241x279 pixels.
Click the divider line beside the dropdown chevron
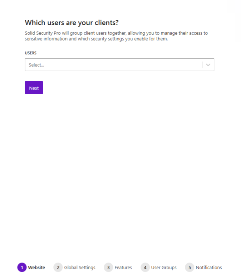click(x=202, y=65)
